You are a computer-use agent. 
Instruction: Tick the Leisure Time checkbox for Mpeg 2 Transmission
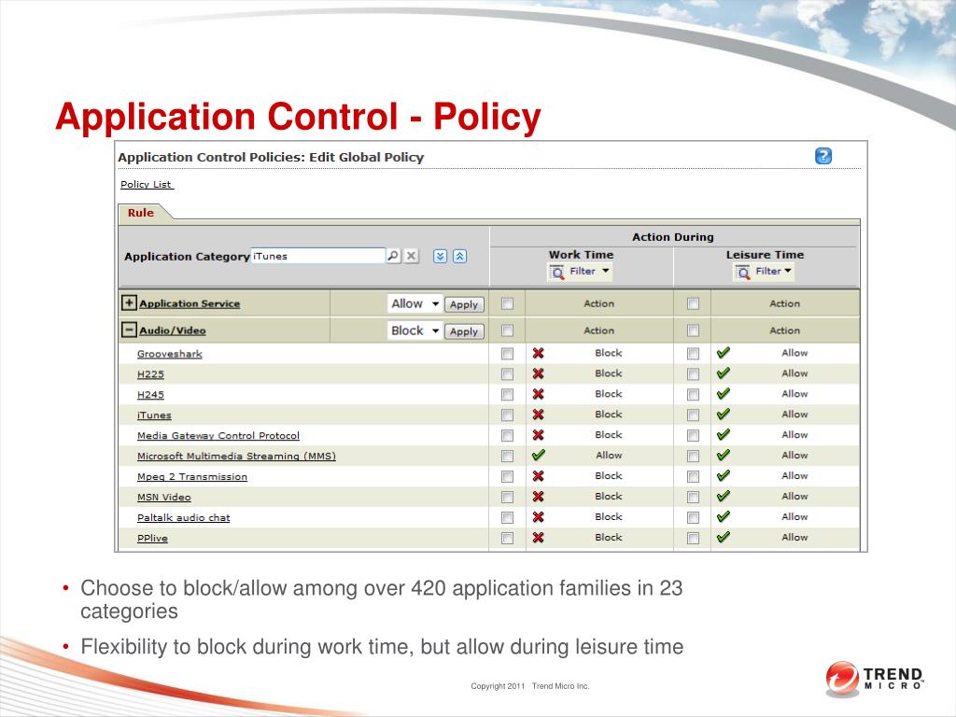[694, 477]
